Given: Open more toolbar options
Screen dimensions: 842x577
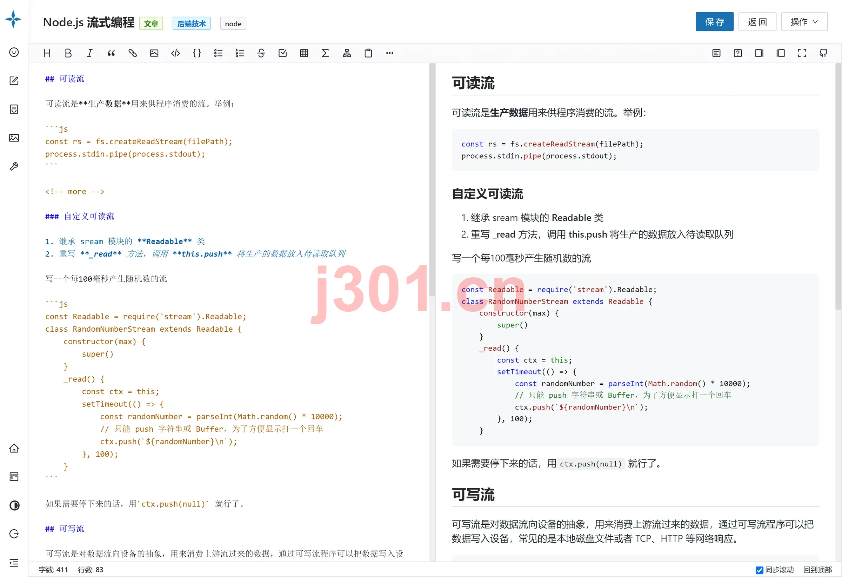Looking at the screenshot, I should tap(390, 53).
